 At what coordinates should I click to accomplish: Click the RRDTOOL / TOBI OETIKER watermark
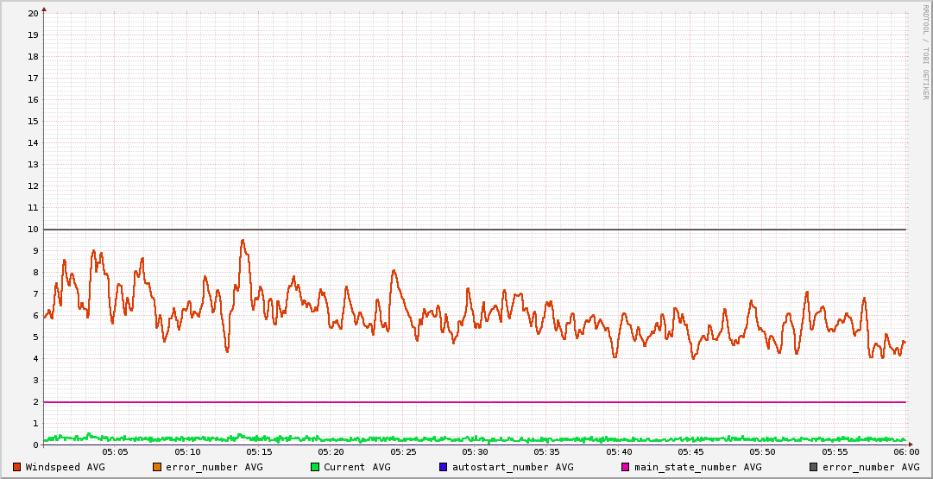925,52
